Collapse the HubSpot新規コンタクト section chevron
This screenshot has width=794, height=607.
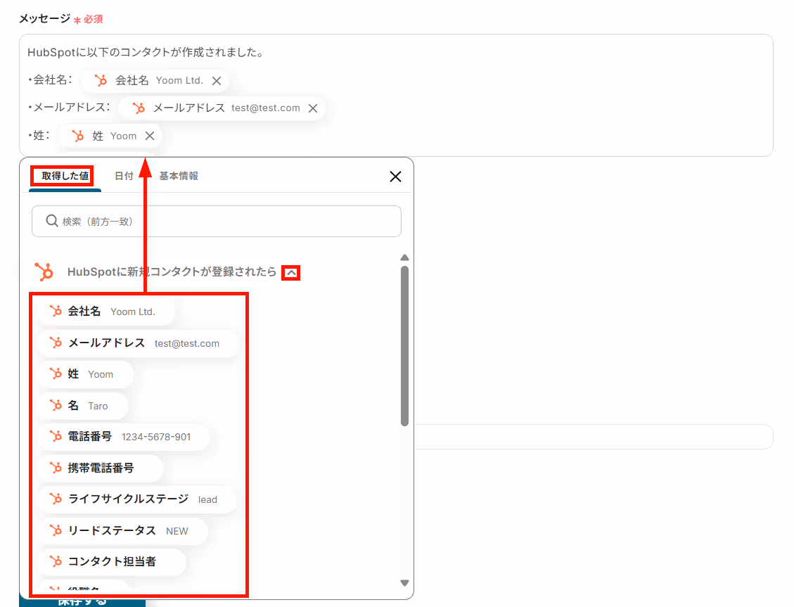coord(291,273)
